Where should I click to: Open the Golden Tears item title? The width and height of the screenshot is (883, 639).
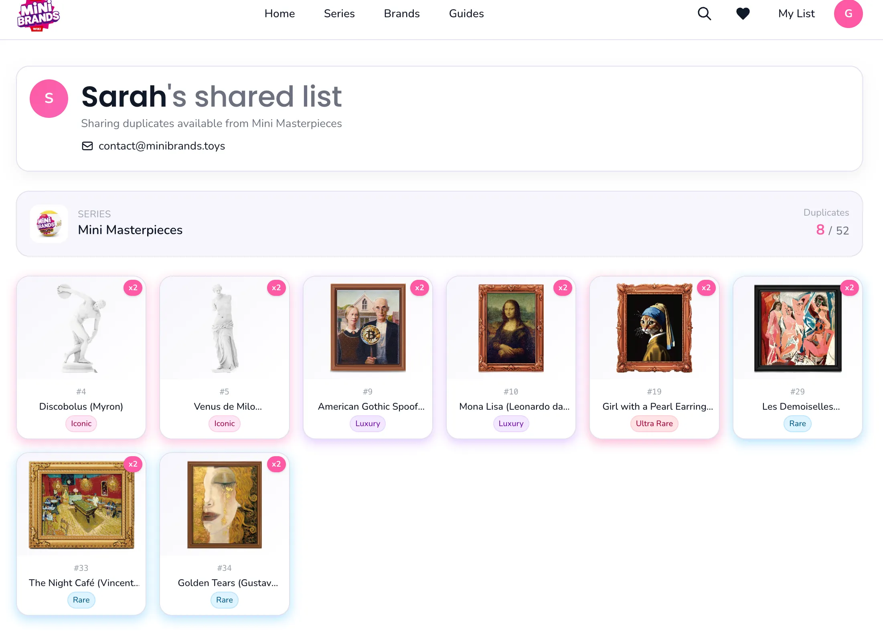point(228,583)
